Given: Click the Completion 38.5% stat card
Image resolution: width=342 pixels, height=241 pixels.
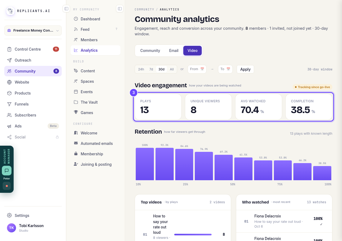Looking at the screenshot, I should (x=309, y=107).
